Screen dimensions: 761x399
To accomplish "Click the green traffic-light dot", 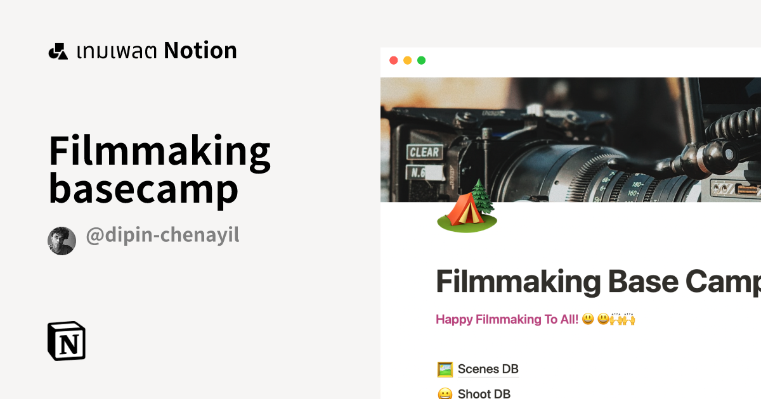I will (421, 60).
